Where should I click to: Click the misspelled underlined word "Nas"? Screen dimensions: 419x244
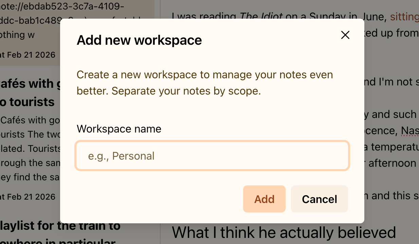(409, 130)
